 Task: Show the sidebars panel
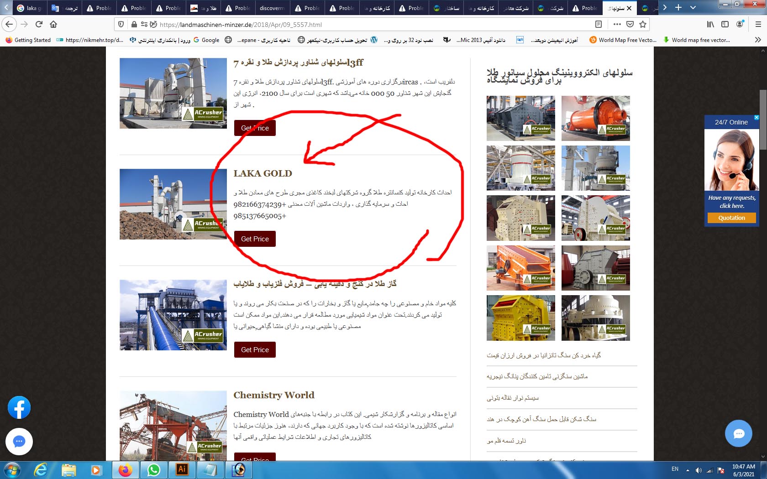pyautogui.click(x=725, y=24)
